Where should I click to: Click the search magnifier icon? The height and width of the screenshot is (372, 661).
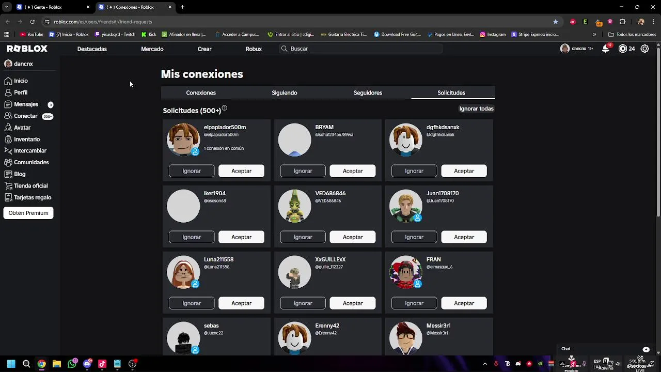coord(284,49)
